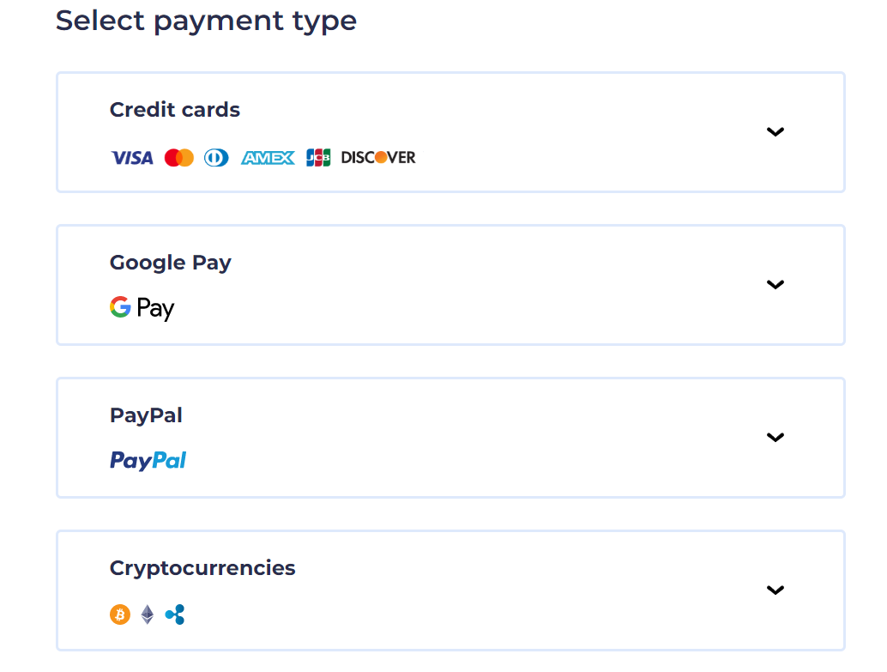Click the JCB card logo
This screenshot has height=672, width=887.
click(318, 158)
